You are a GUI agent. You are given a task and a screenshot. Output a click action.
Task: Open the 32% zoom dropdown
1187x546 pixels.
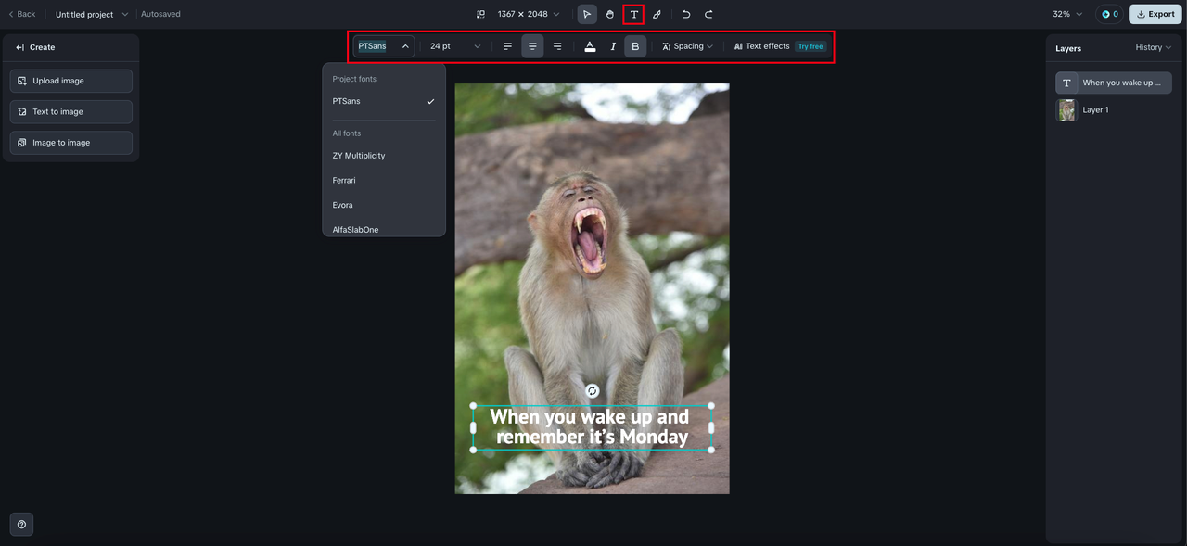pos(1067,14)
